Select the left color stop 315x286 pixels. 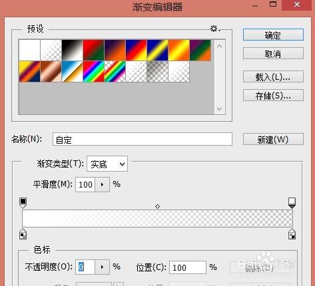(x=23, y=234)
